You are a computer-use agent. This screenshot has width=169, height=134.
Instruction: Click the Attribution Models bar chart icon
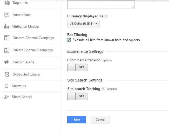tap(6, 26)
